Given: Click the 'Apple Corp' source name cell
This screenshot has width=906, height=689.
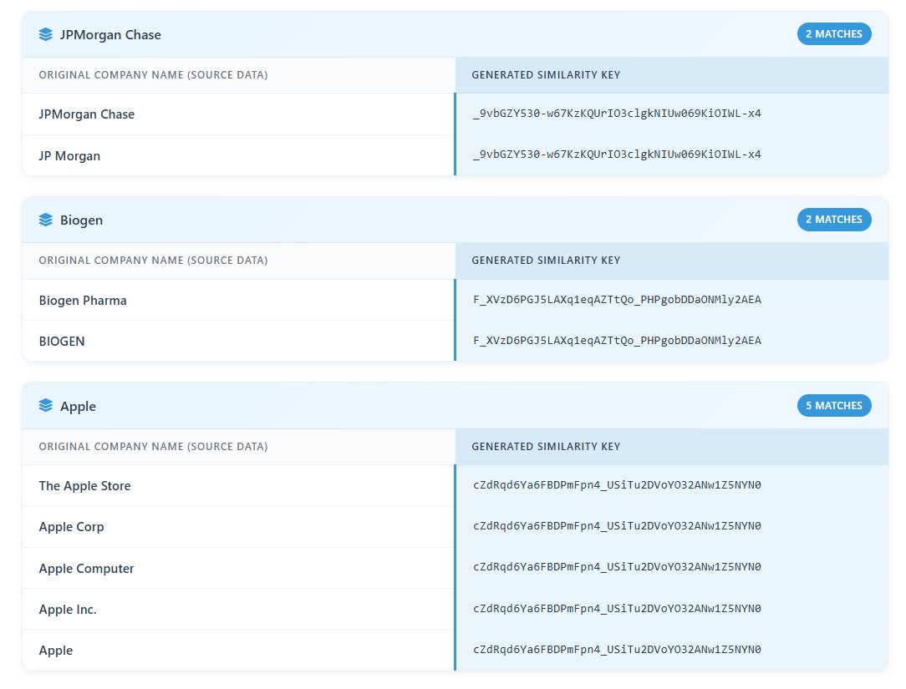Looking at the screenshot, I should point(239,527).
